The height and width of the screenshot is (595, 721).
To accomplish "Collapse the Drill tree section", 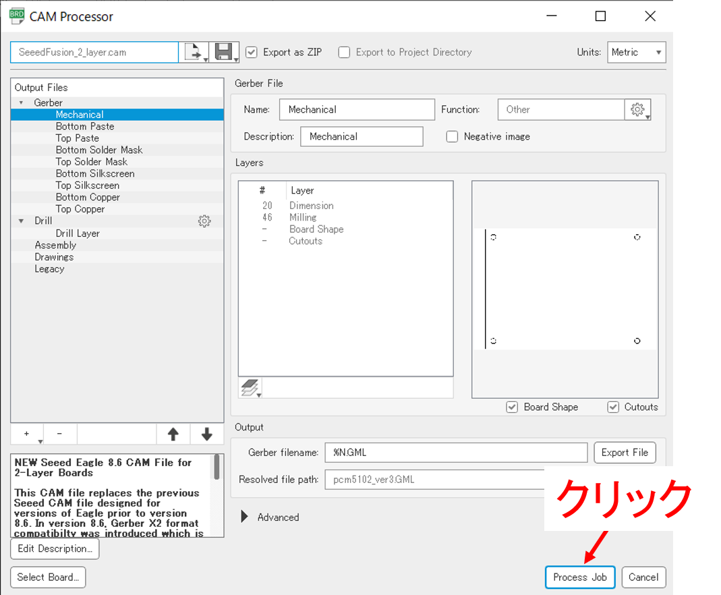I will [x=21, y=221].
